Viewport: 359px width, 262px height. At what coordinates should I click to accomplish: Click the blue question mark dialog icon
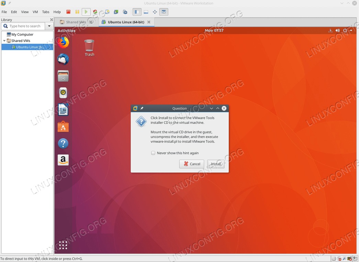141,121
